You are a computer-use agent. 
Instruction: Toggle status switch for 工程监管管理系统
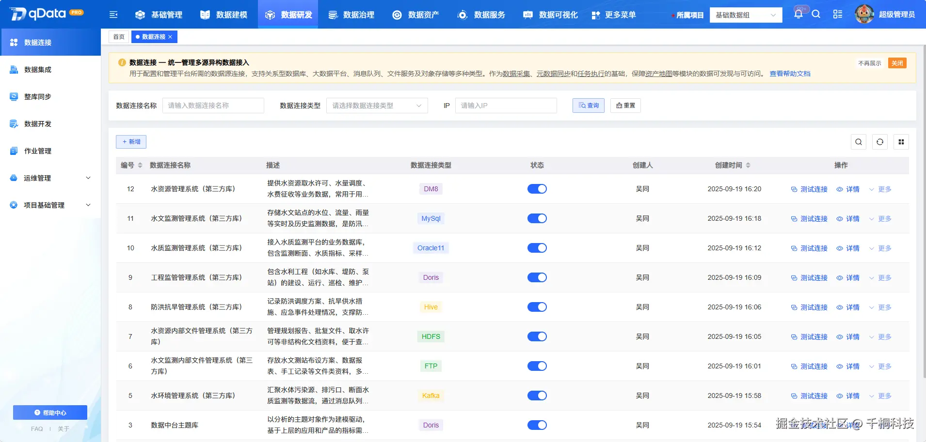tap(537, 277)
